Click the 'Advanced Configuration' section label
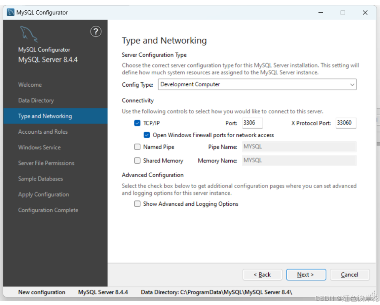 click(x=152, y=175)
